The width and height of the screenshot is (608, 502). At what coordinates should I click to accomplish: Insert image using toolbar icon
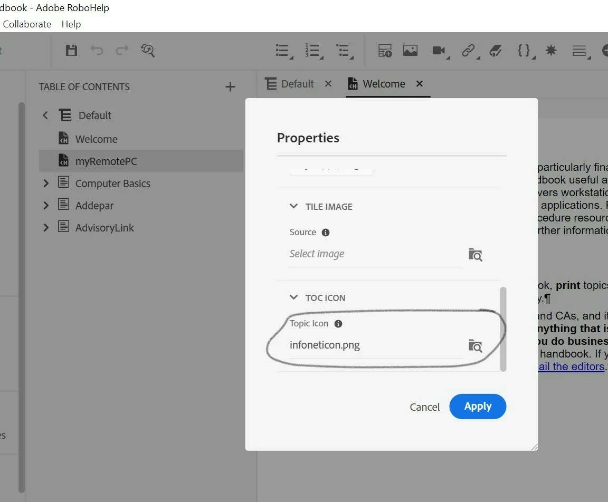pyautogui.click(x=410, y=50)
